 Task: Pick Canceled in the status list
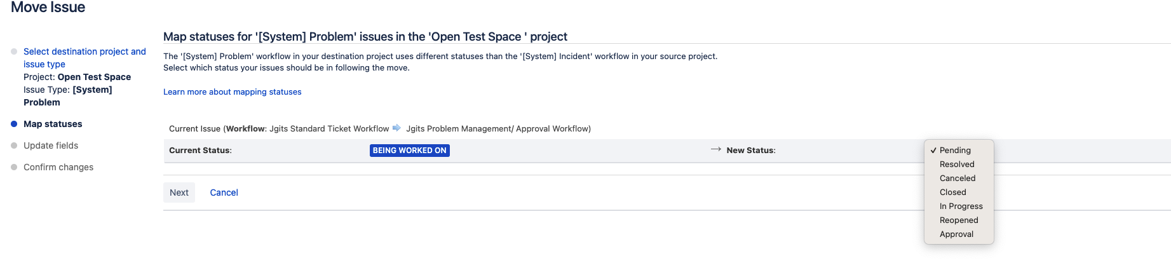pyautogui.click(x=959, y=179)
